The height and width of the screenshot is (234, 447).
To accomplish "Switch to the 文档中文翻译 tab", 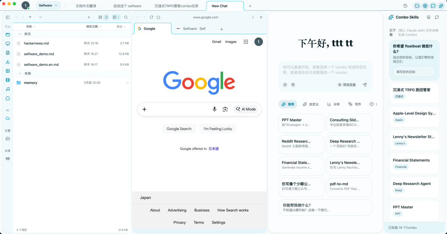I will point(86,6).
